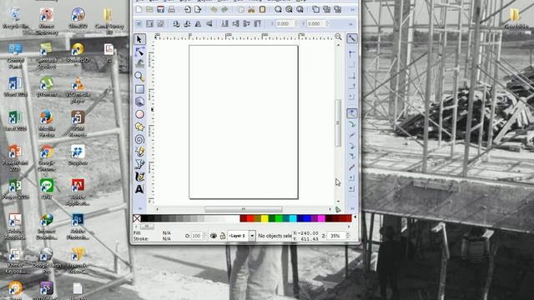Select the Star polygon tool
The image size is (534, 300).
click(x=139, y=127)
